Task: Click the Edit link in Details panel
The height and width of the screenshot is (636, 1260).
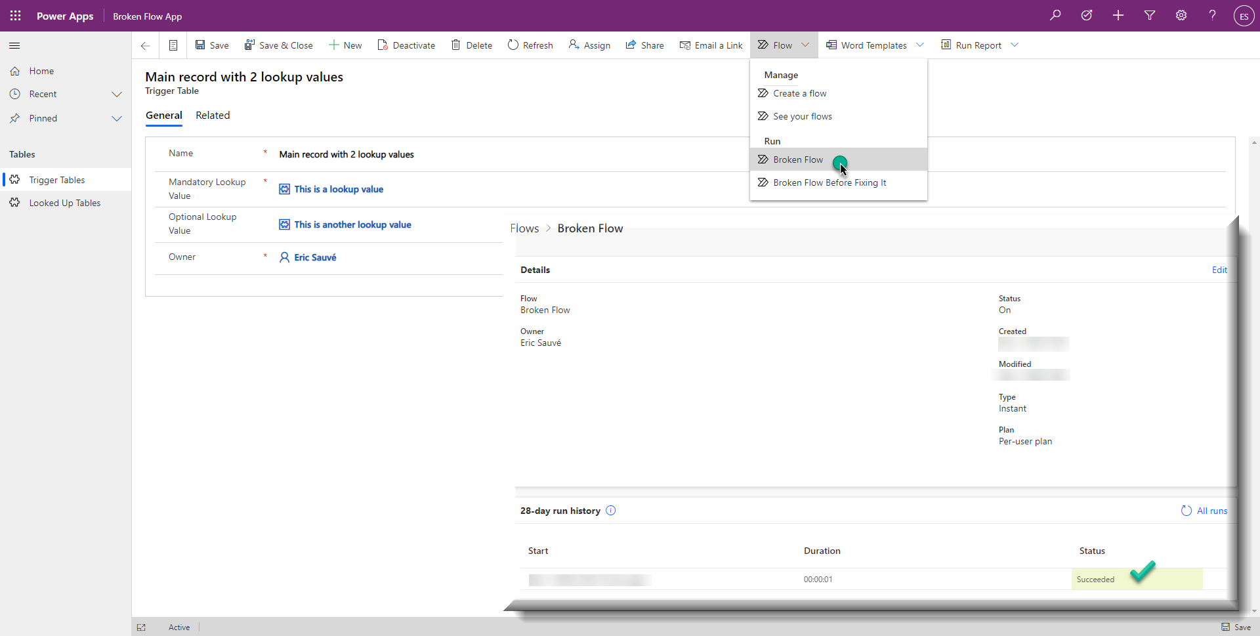Action: 1219,270
